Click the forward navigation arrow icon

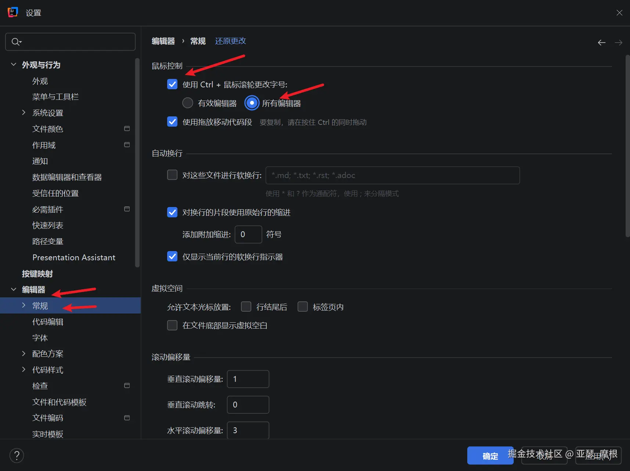pos(619,43)
